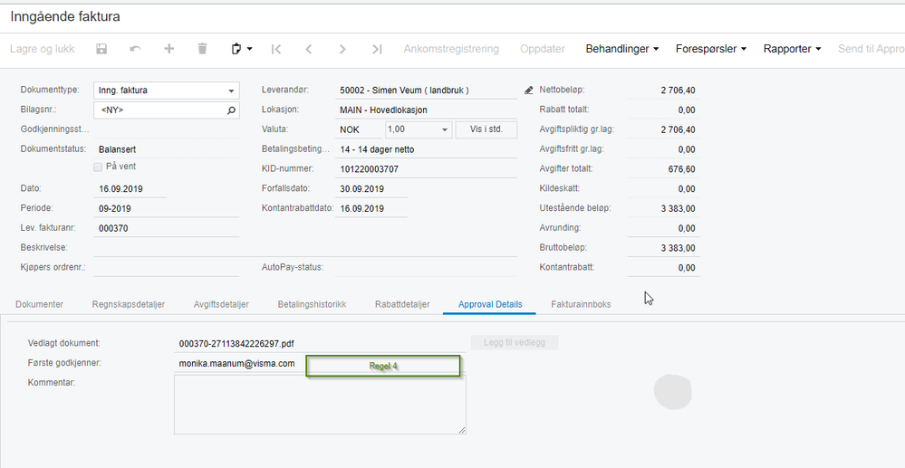The height and width of the screenshot is (468, 905).
Task: Click the trash delete icon
Action: (x=203, y=49)
